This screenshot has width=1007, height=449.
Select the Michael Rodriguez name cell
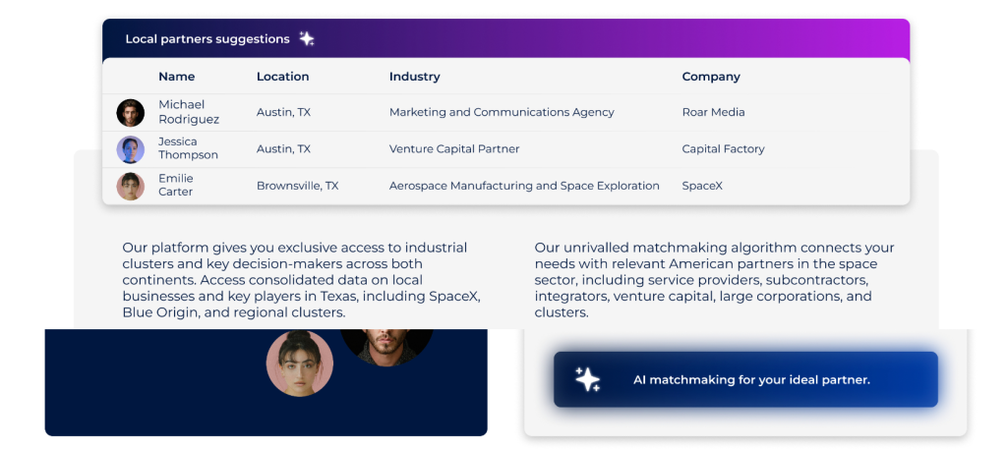(x=188, y=112)
